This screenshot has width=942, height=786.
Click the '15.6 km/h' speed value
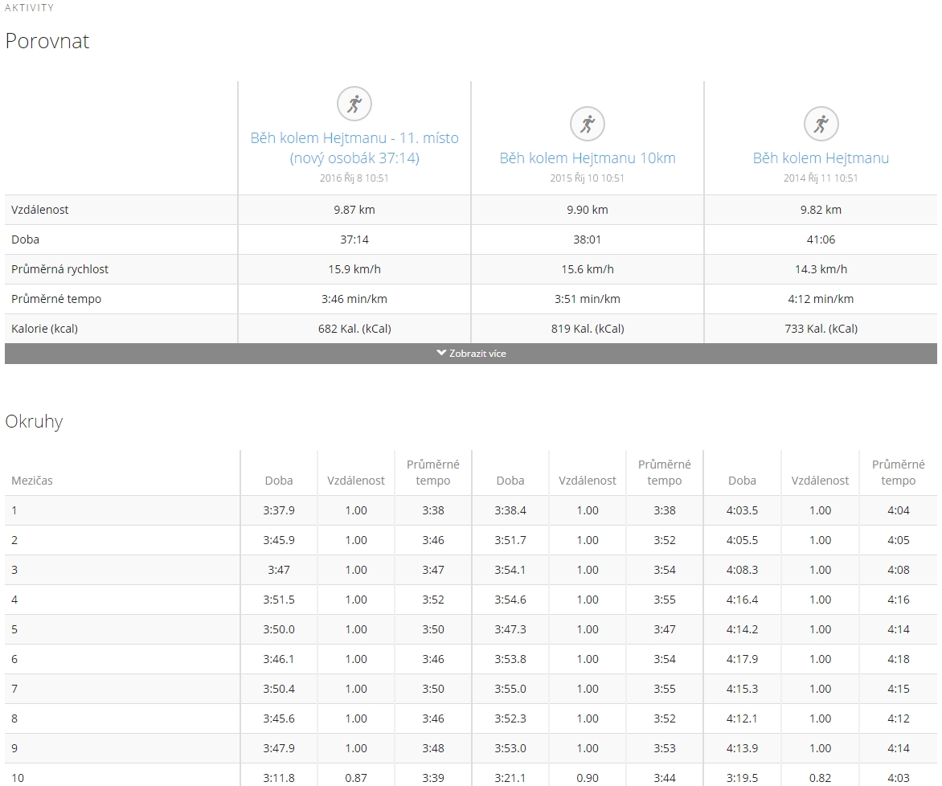588,269
